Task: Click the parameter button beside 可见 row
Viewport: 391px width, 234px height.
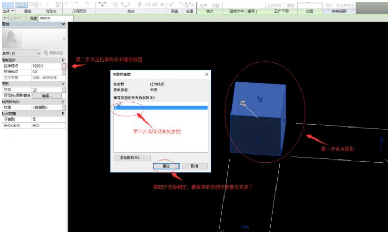Action: pos(63,89)
